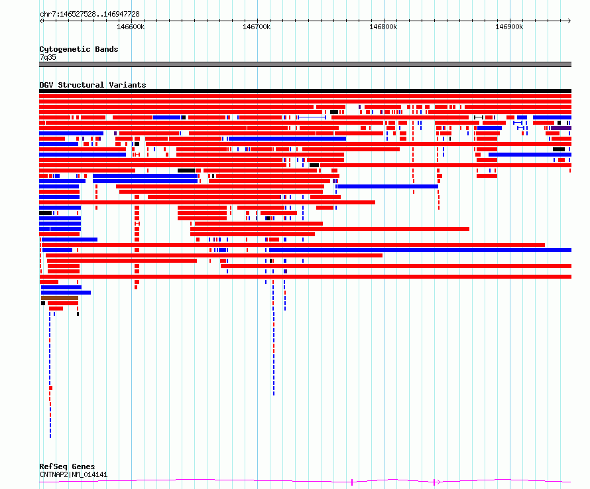Open the DGV Structural Variants track title
The height and width of the screenshot is (489, 590).
click(x=93, y=85)
